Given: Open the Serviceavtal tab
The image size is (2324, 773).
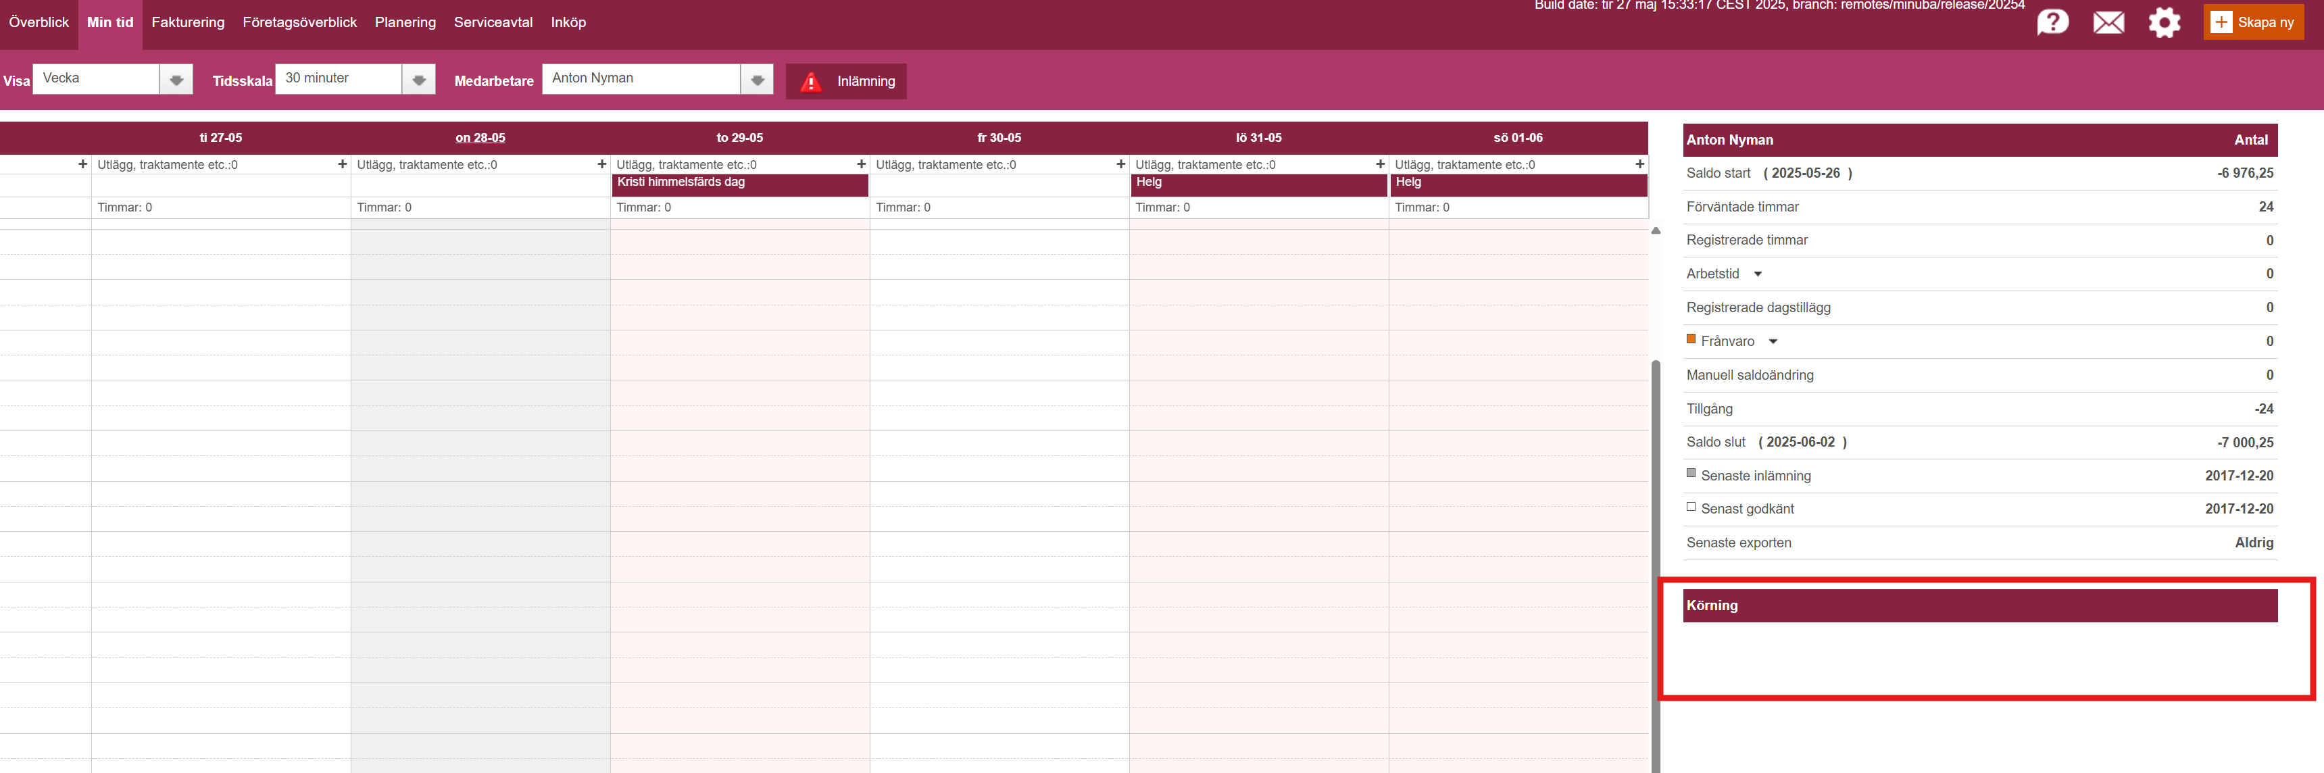Looking at the screenshot, I should 493,22.
